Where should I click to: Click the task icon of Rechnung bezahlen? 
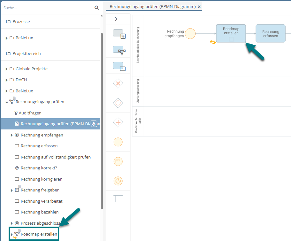(17, 212)
